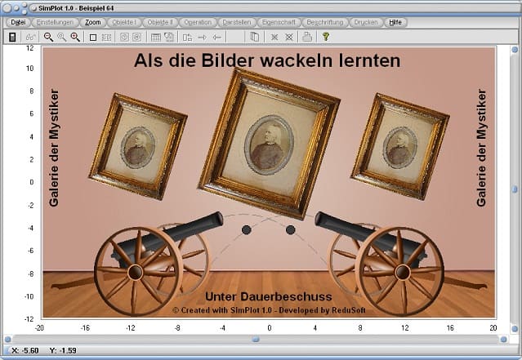This screenshot has height=360, width=522.
Task: Click the vertical scrollbar middle handle
Action: (515, 189)
